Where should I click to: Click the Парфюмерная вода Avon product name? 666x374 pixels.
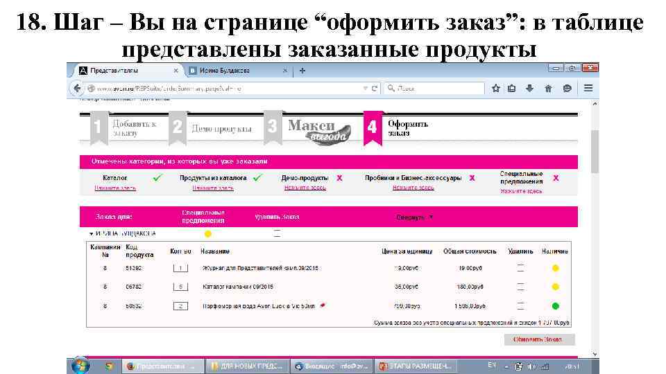click(259, 305)
